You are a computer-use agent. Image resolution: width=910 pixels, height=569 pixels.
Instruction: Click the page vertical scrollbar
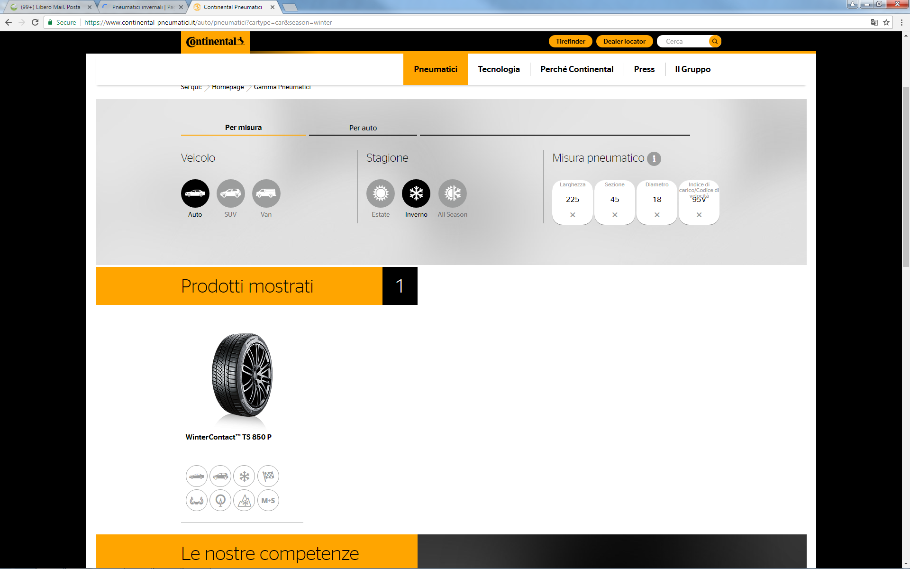(x=906, y=175)
